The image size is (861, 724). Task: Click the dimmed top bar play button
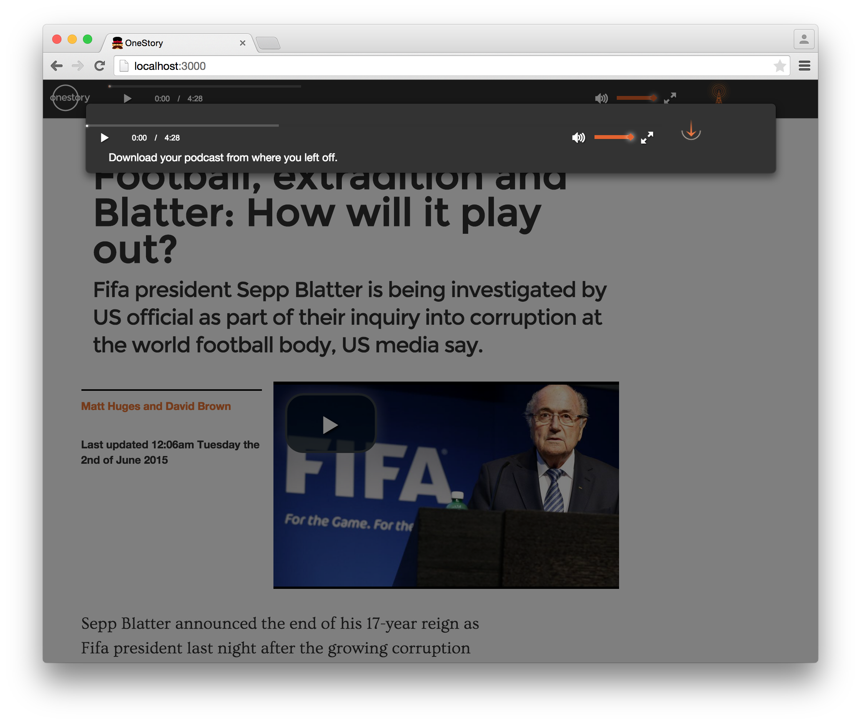(x=127, y=99)
